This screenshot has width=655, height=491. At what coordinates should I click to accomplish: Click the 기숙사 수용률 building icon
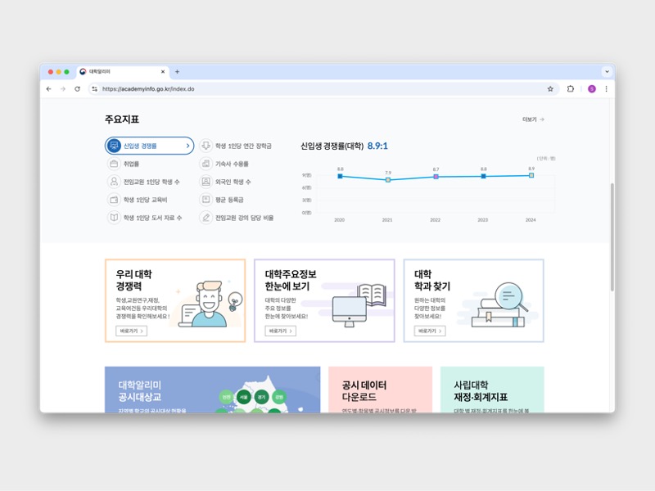point(206,164)
